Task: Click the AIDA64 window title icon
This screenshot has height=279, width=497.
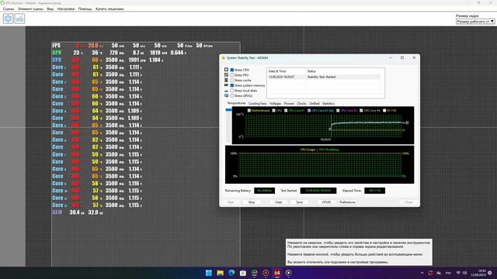Action: click(x=223, y=58)
